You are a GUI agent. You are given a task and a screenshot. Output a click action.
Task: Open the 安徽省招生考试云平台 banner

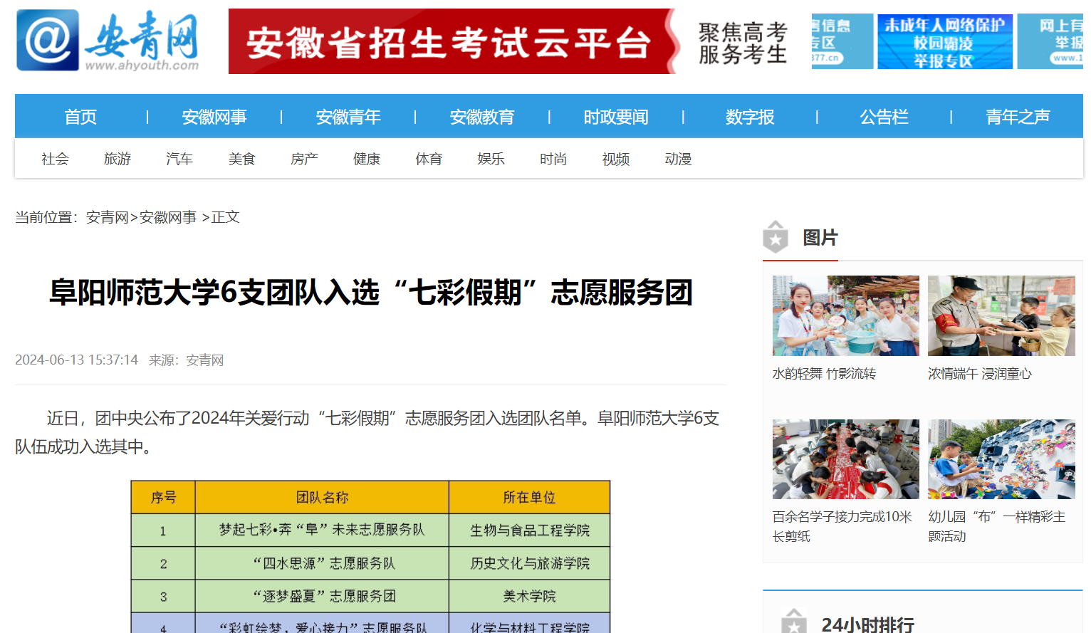(x=451, y=41)
